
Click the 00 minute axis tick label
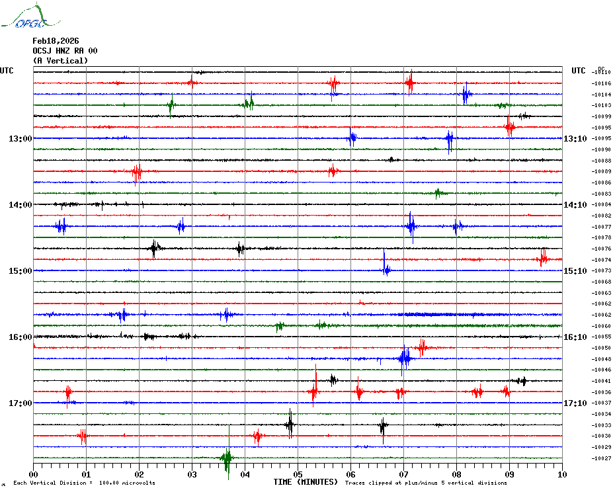point(33,475)
